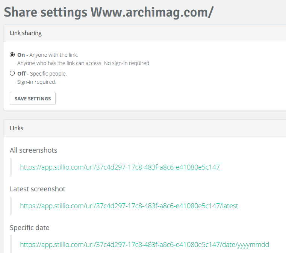Click the Link sharing panel header

145,33
